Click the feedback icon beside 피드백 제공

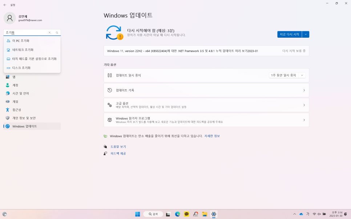click(105, 153)
